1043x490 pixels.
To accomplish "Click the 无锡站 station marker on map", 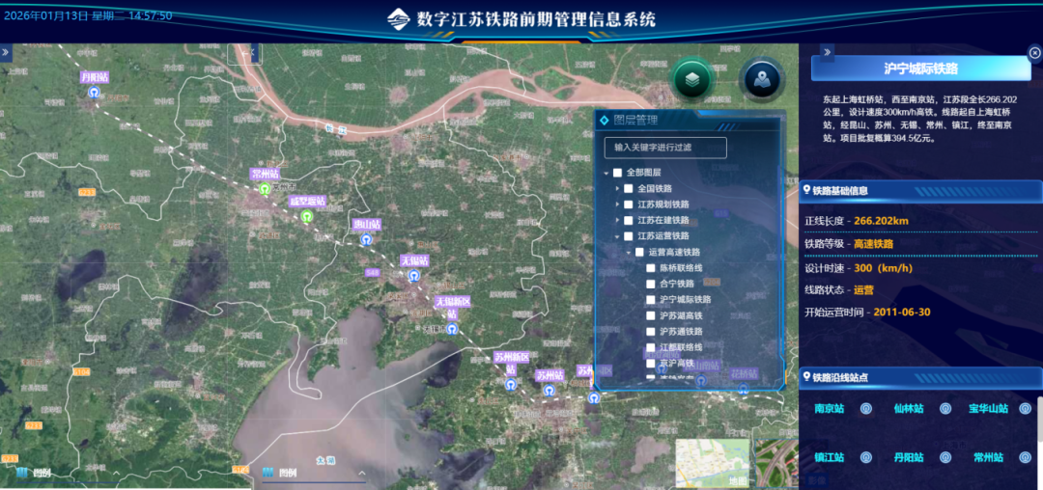I will click(x=413, y=275).
